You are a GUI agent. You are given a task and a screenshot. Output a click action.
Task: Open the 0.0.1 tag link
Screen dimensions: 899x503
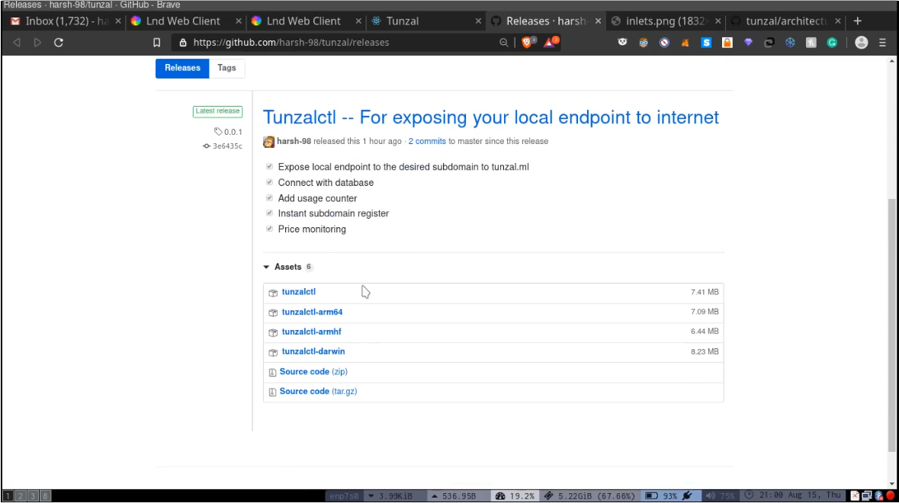228,132
